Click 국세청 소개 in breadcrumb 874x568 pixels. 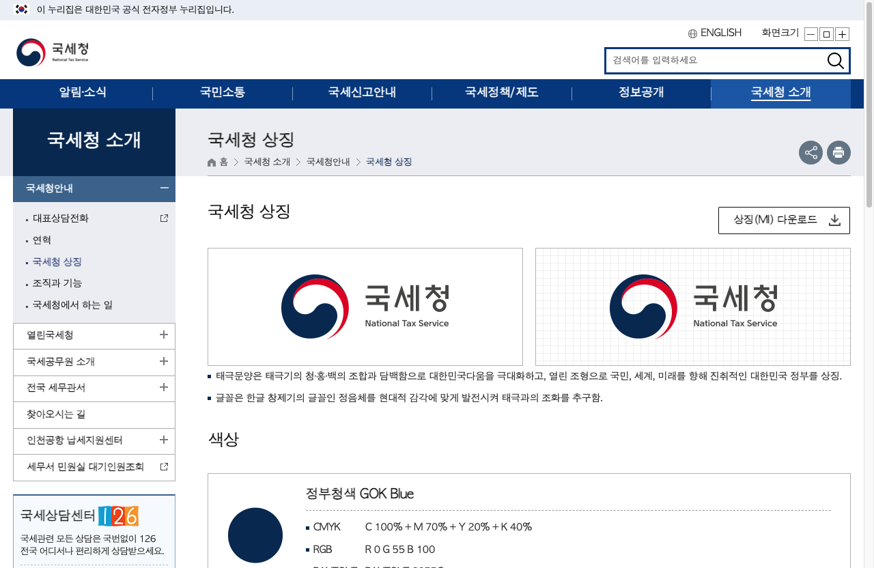pos(267,162)
